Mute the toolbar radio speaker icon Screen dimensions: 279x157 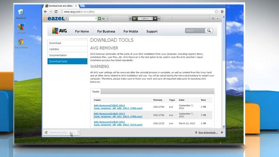[155, 18]
